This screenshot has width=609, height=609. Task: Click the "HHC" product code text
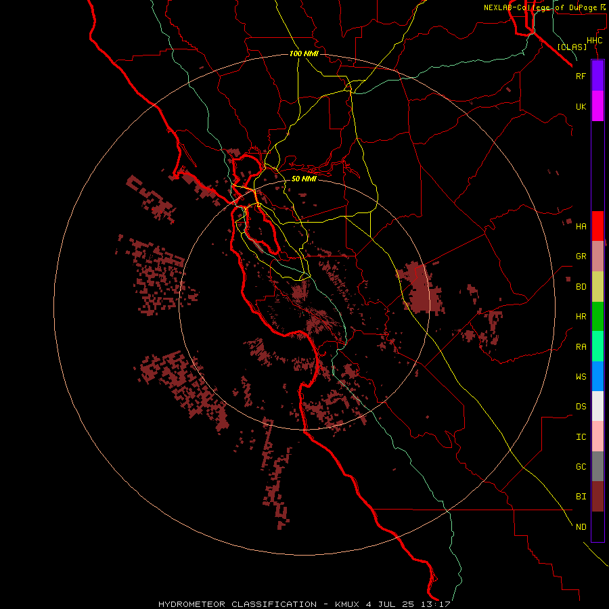[x=594, y=41]
